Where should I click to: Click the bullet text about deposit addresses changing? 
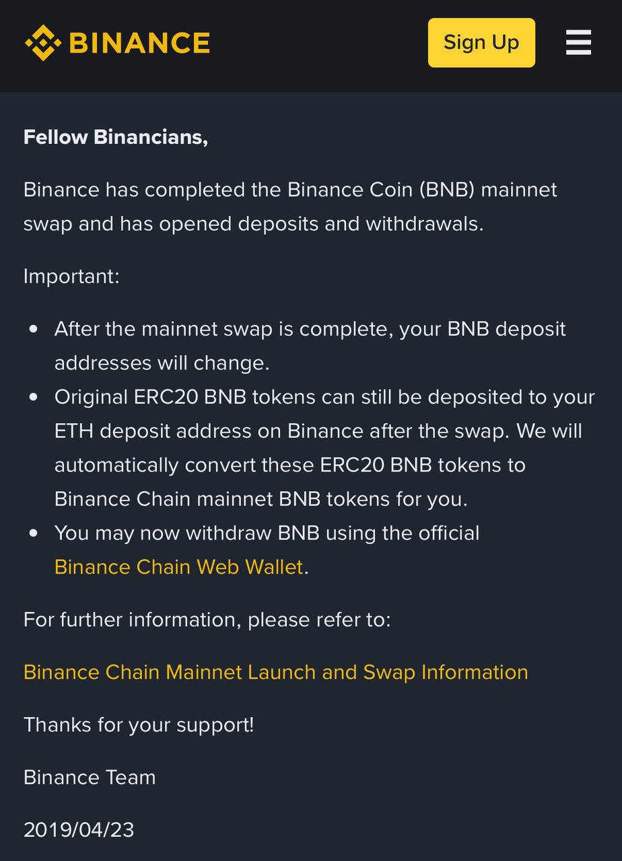tap(310, 346)
